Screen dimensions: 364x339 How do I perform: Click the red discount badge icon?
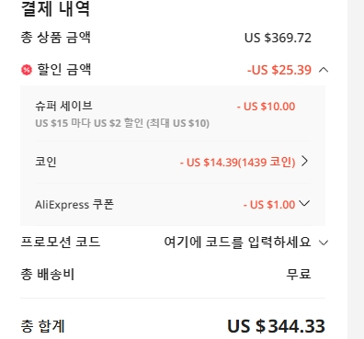[27, 70]
